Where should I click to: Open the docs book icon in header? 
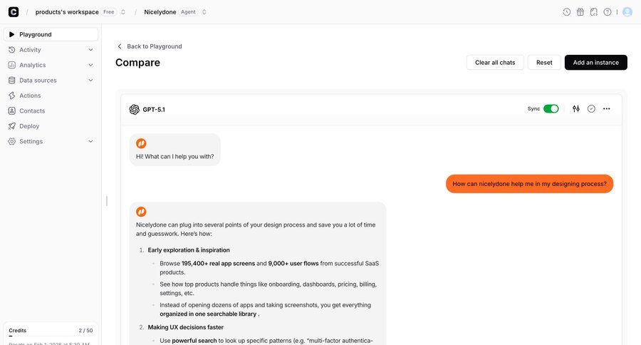tap(594, 12)
